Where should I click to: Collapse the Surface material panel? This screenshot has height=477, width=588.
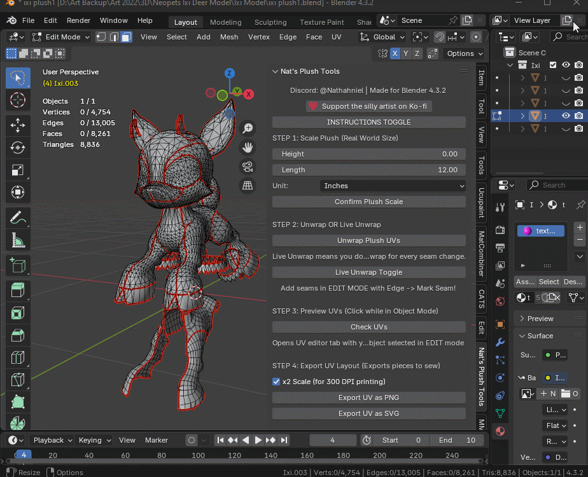[522, 336]
